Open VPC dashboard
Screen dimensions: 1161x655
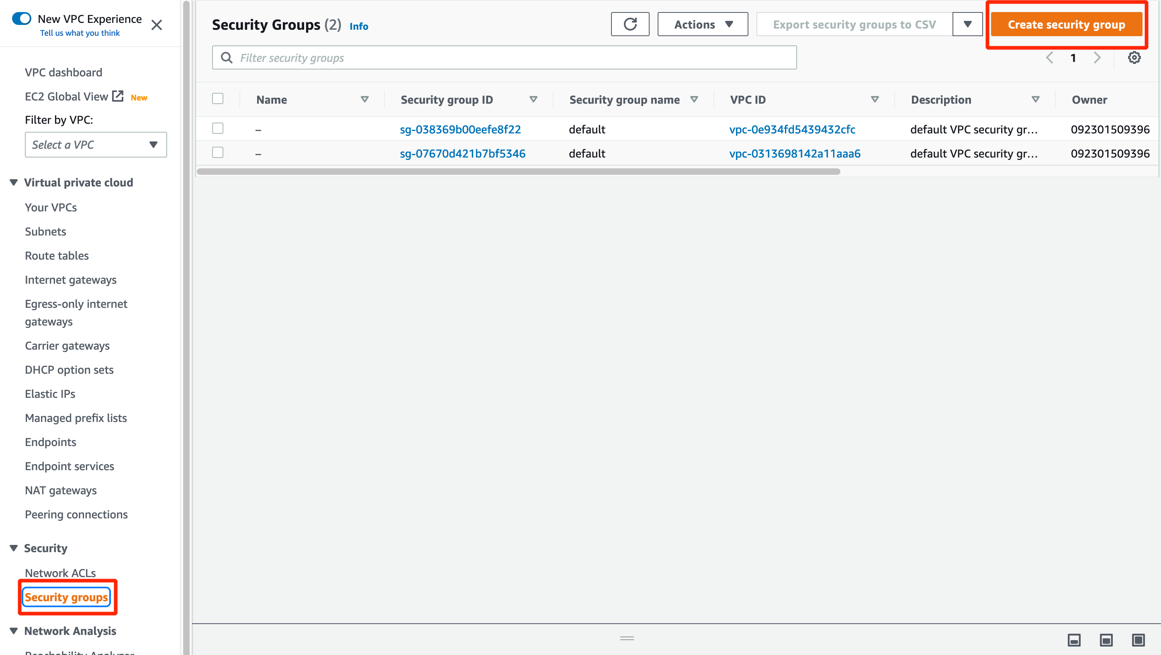[x=63, y=72]
